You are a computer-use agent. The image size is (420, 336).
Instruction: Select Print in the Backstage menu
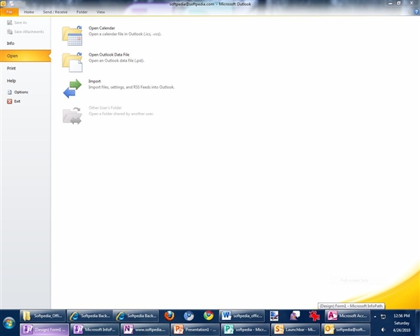[x=25, y=68]
